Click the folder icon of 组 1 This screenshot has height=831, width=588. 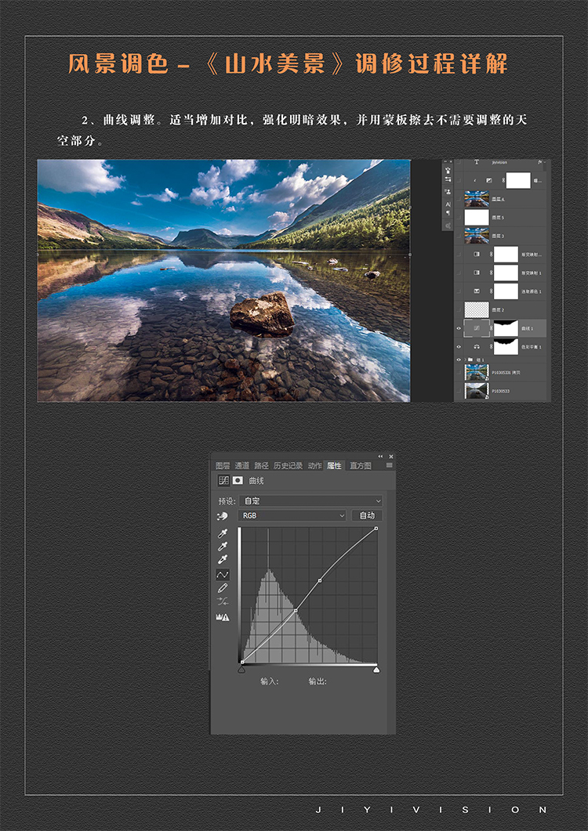(x=470, y=359)
